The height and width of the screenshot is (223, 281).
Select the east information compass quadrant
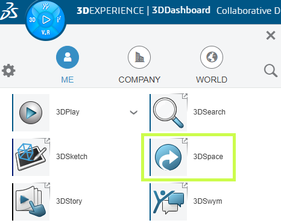(x=59, y=20)
